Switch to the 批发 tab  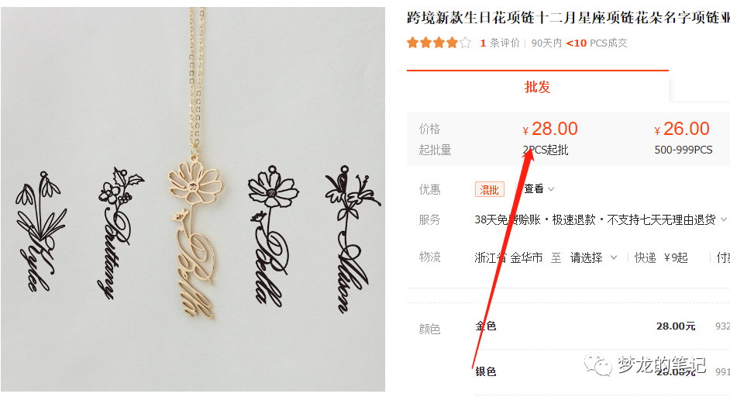(x=537, y=87)
